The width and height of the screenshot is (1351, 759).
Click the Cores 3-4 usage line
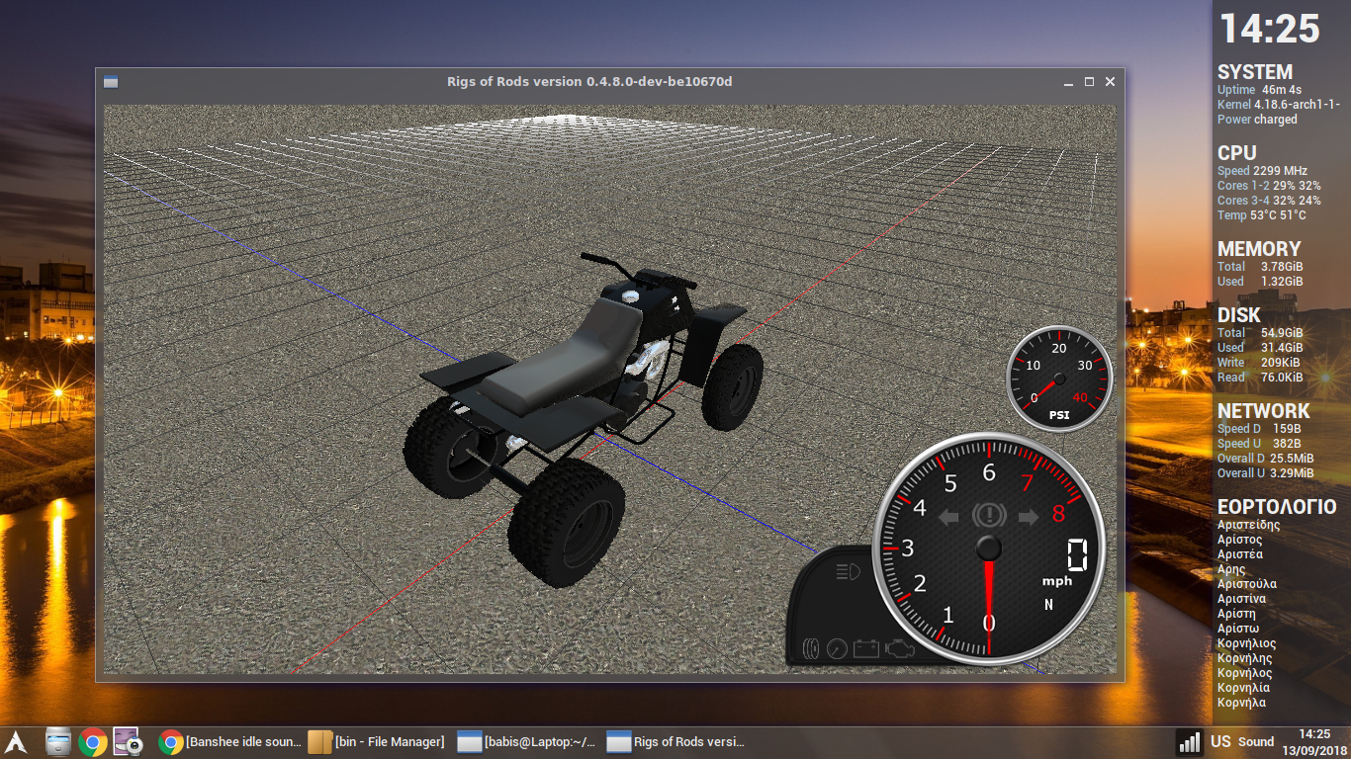click(1269, 201)
